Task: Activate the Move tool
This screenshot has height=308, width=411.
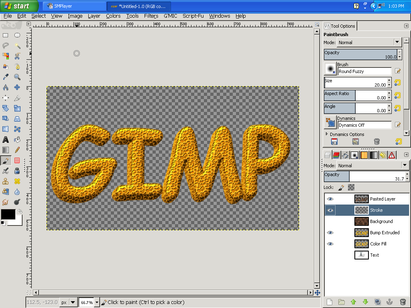Action: 17,87
